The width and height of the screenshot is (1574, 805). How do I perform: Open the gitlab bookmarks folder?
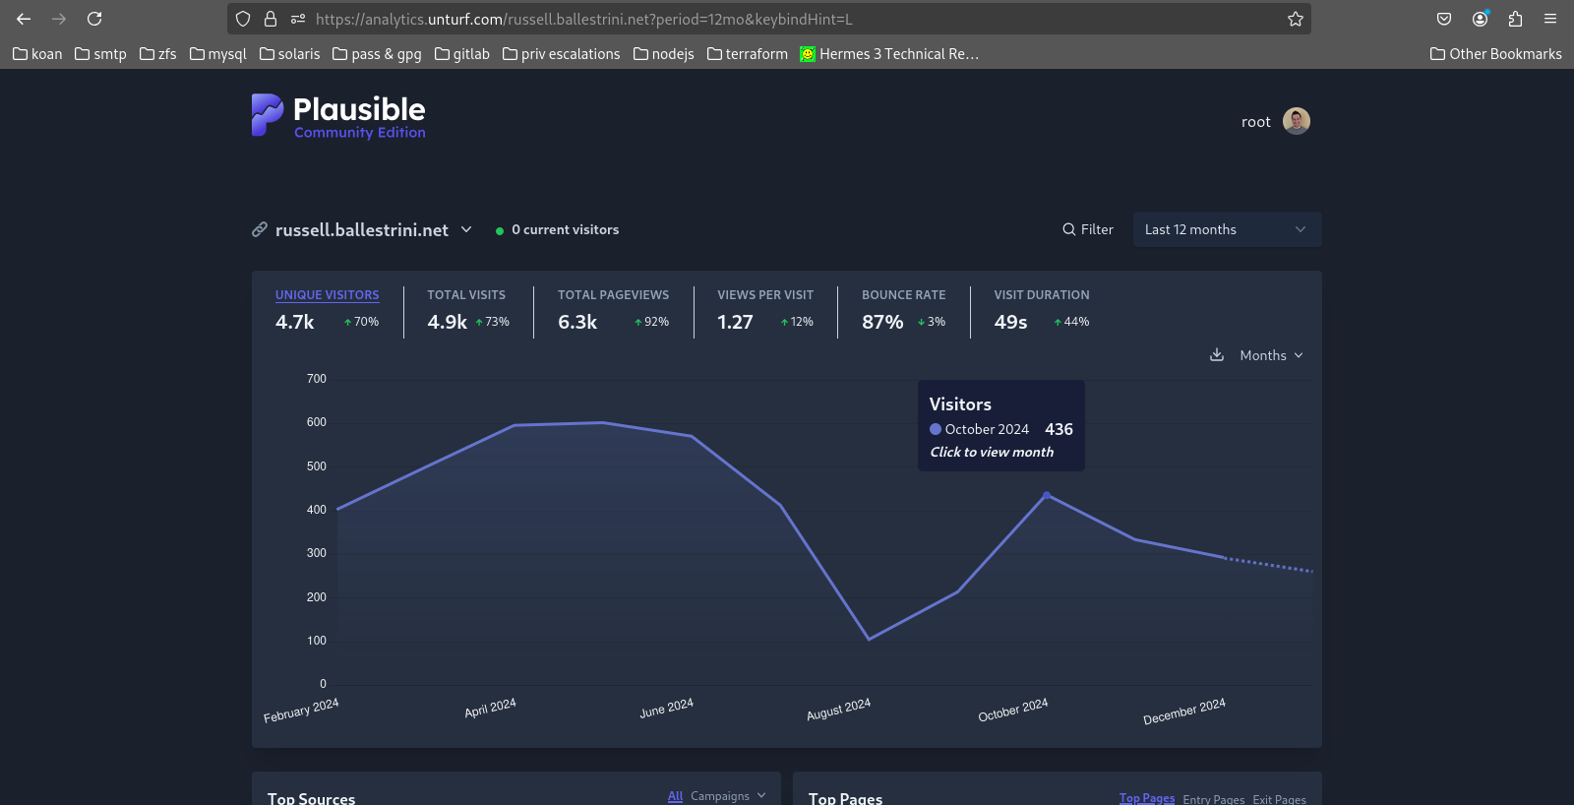coord(462,54)
